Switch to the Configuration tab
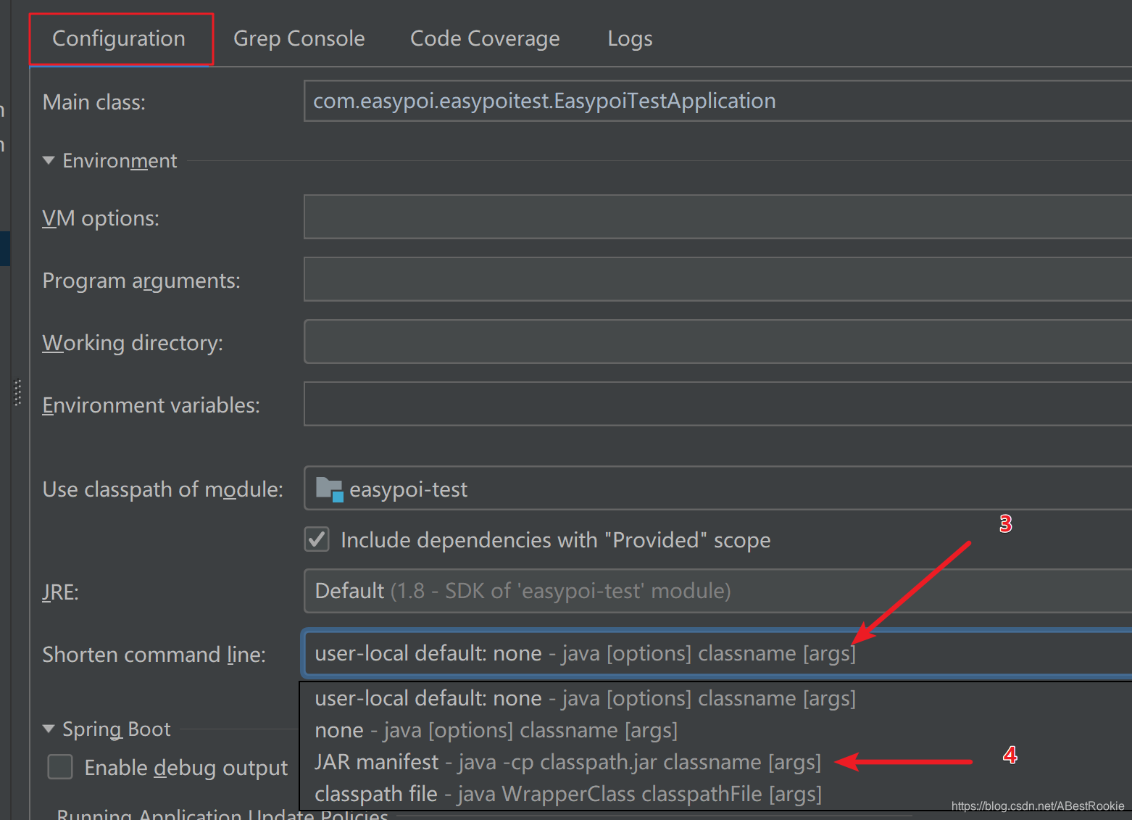The width and height of the screenshot is (1132, 820). click(x=119, y=38)
